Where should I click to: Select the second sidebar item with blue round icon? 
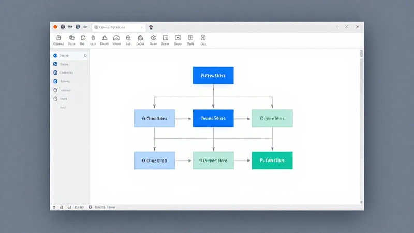click(70, 64)
